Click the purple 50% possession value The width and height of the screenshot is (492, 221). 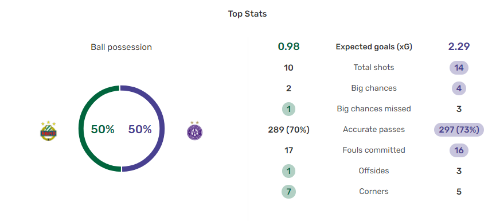[140, 129]
